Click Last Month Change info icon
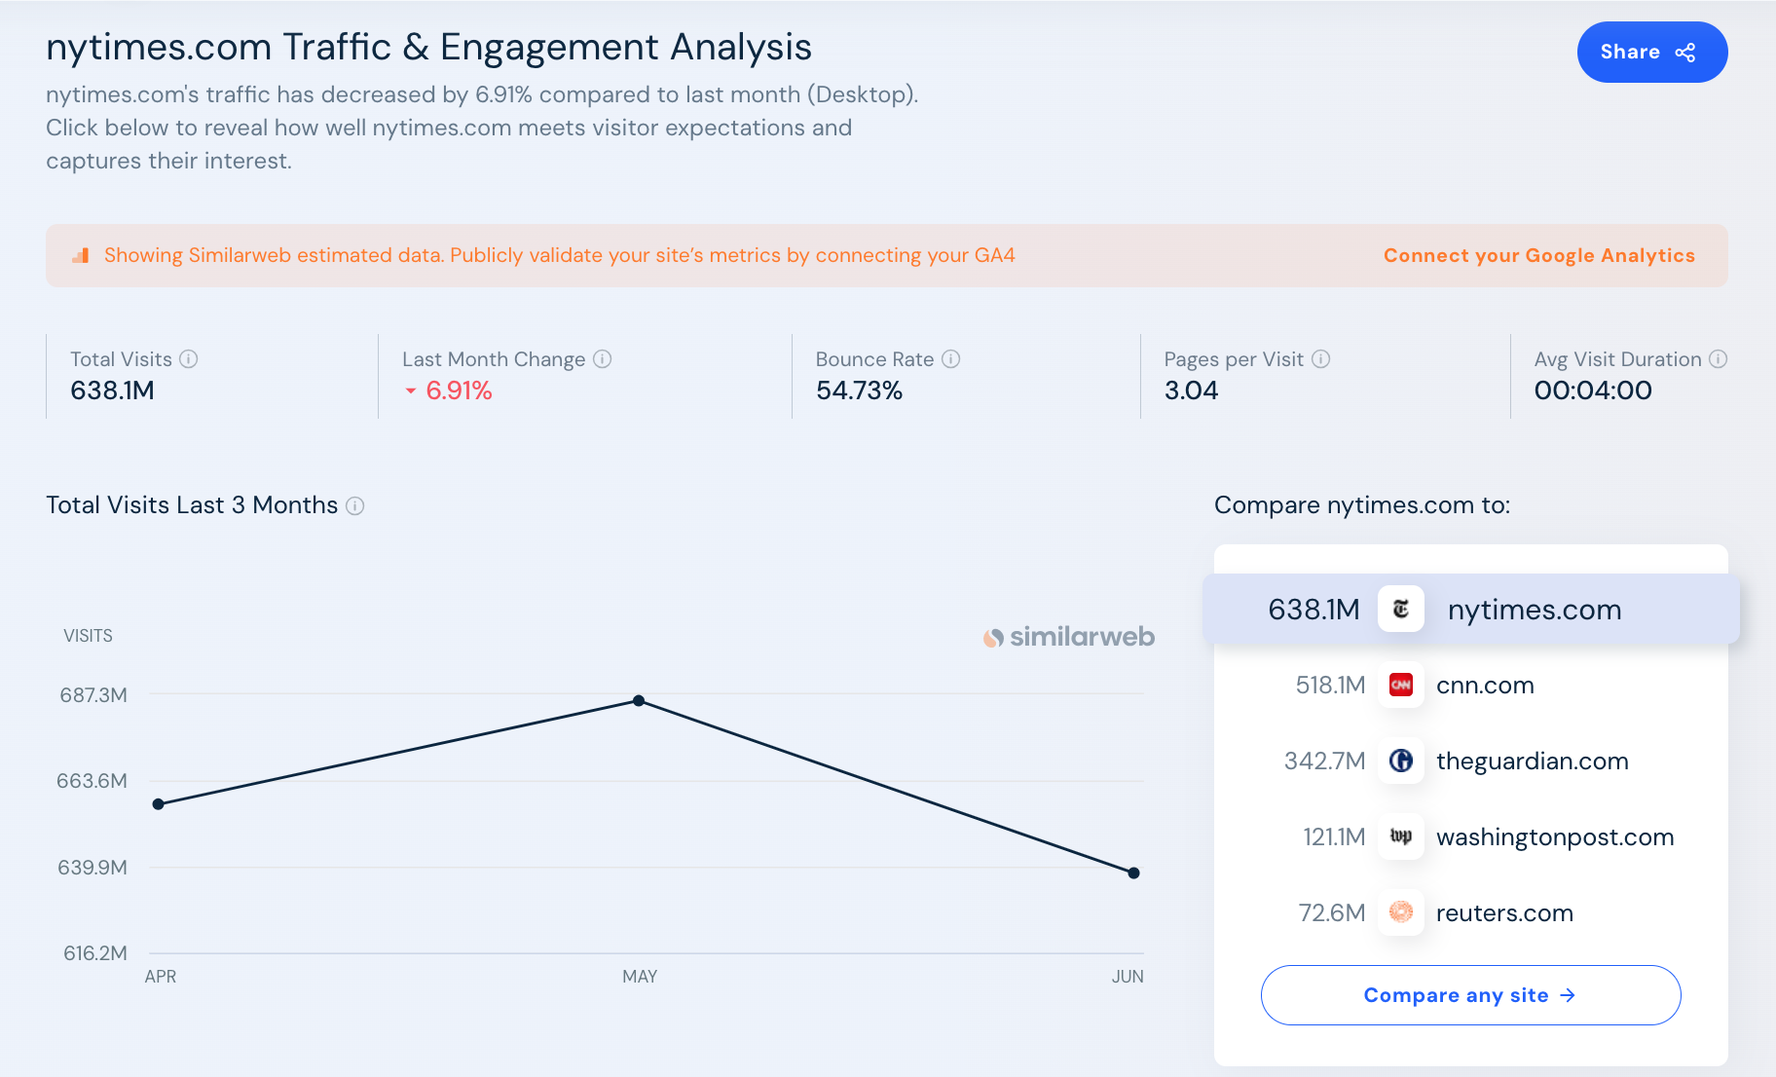Viewport: 1776px width, 1077px height. coord(603,359)
